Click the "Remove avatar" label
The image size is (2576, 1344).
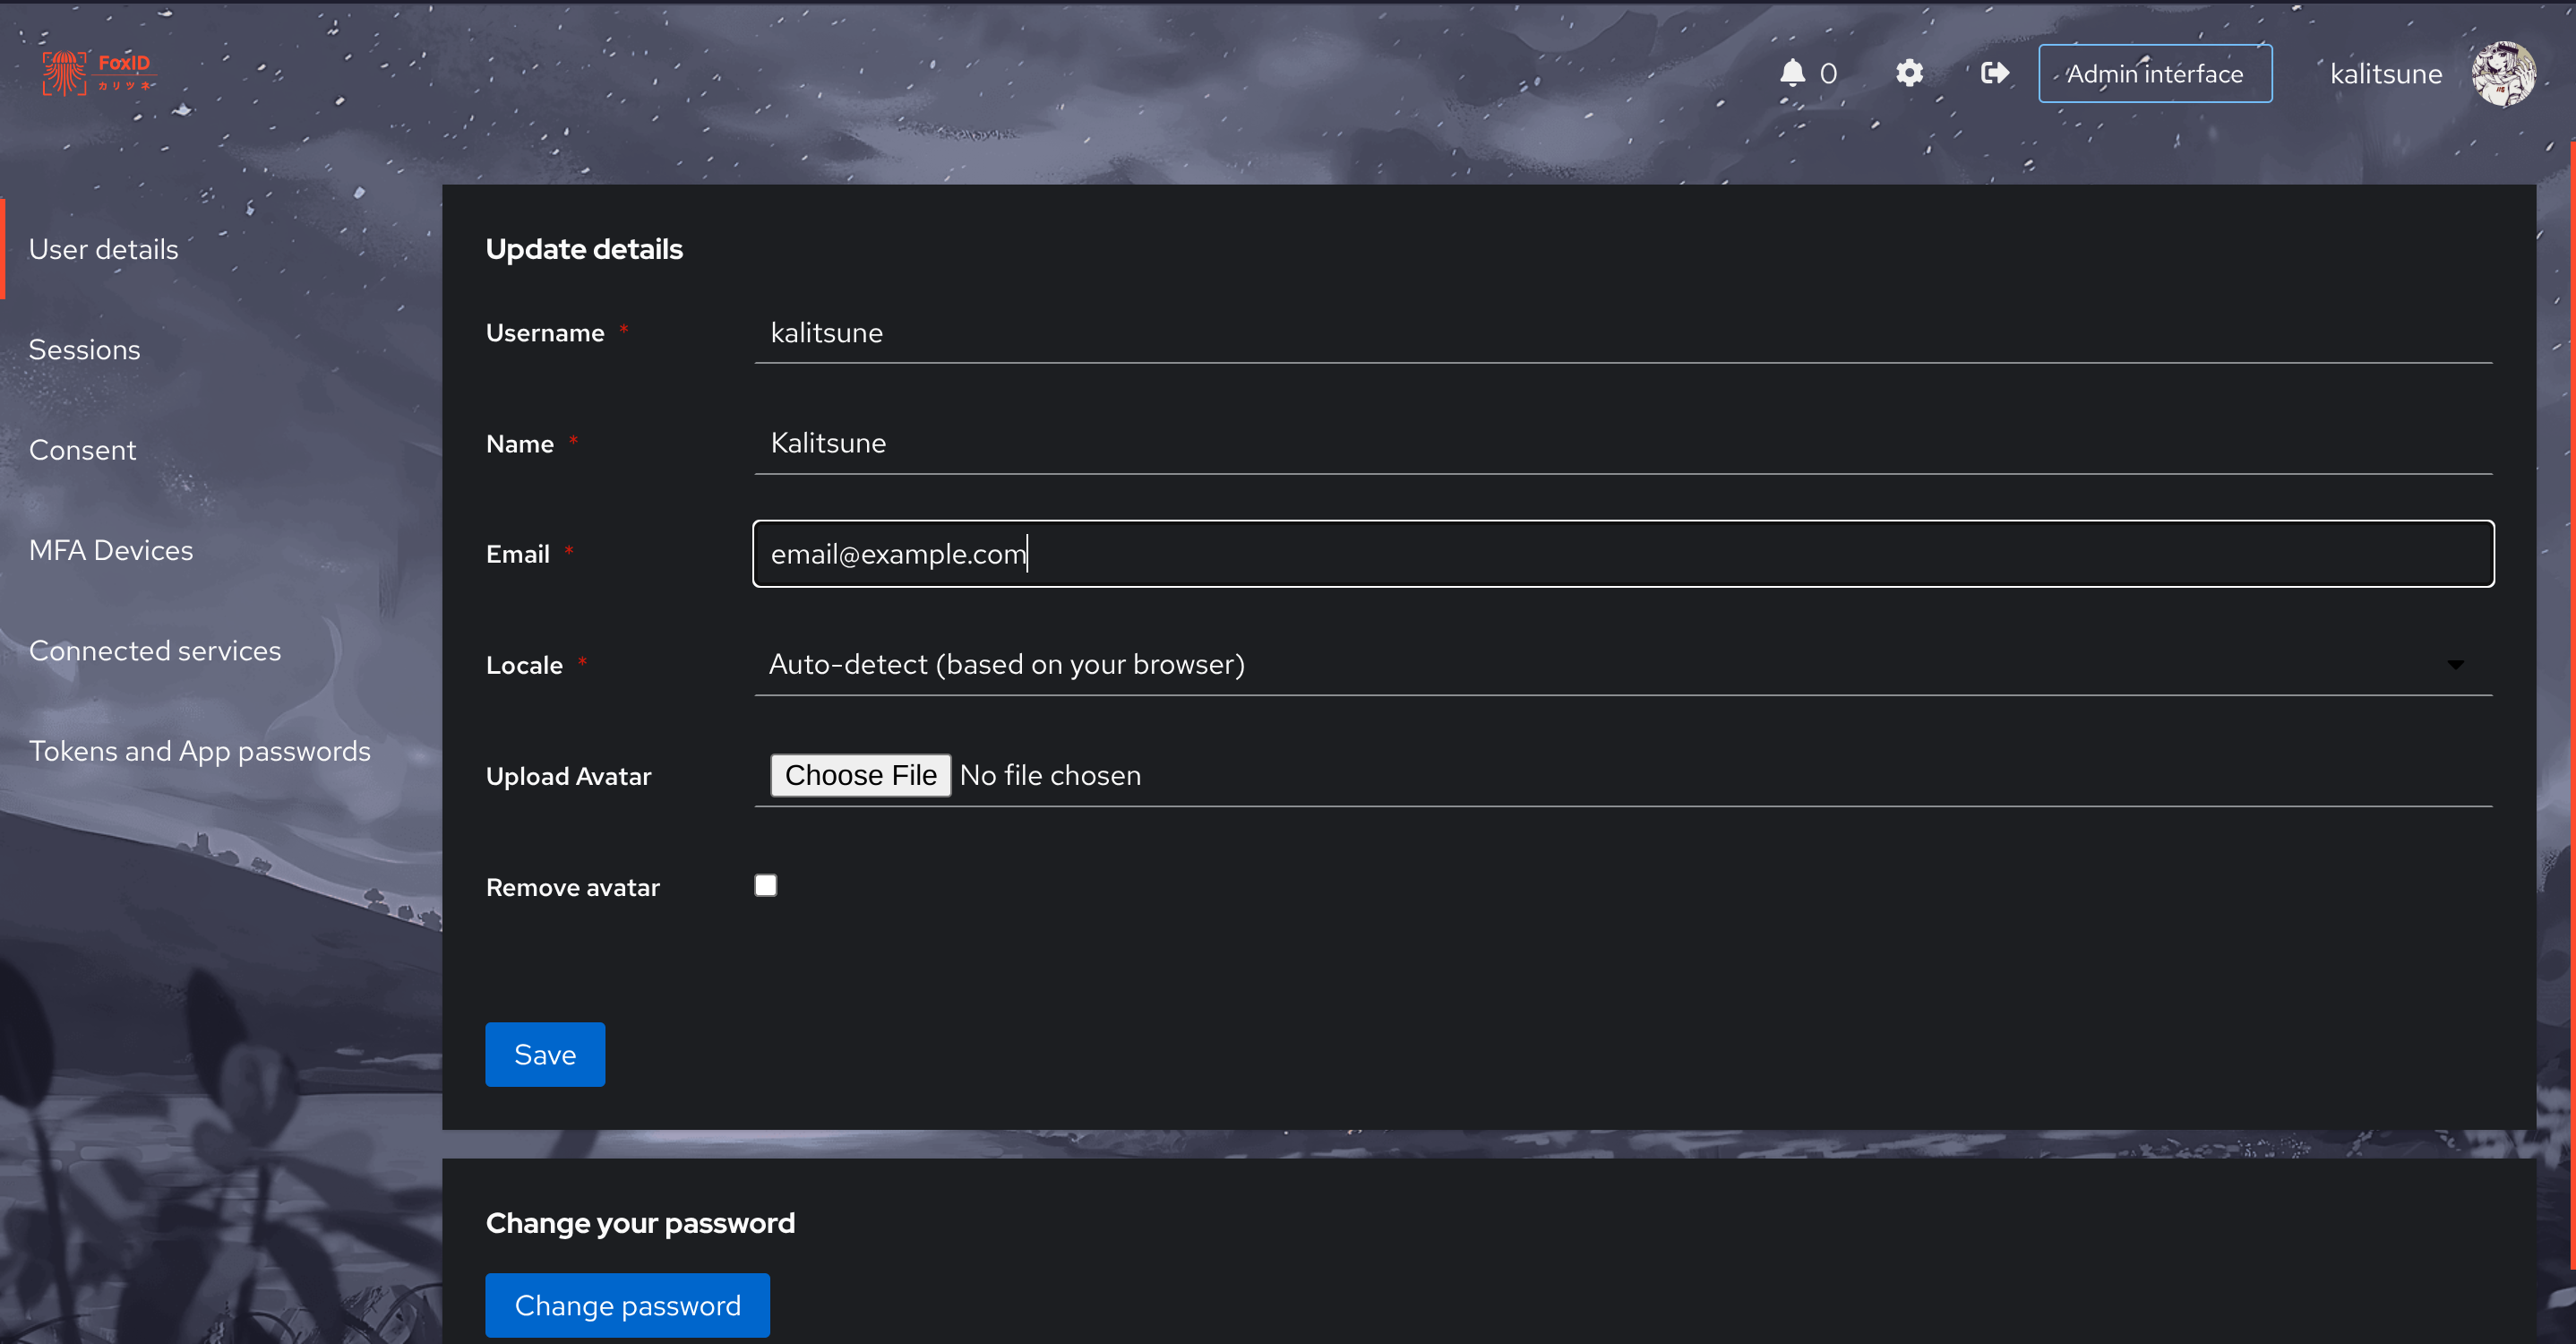(573, 887)
